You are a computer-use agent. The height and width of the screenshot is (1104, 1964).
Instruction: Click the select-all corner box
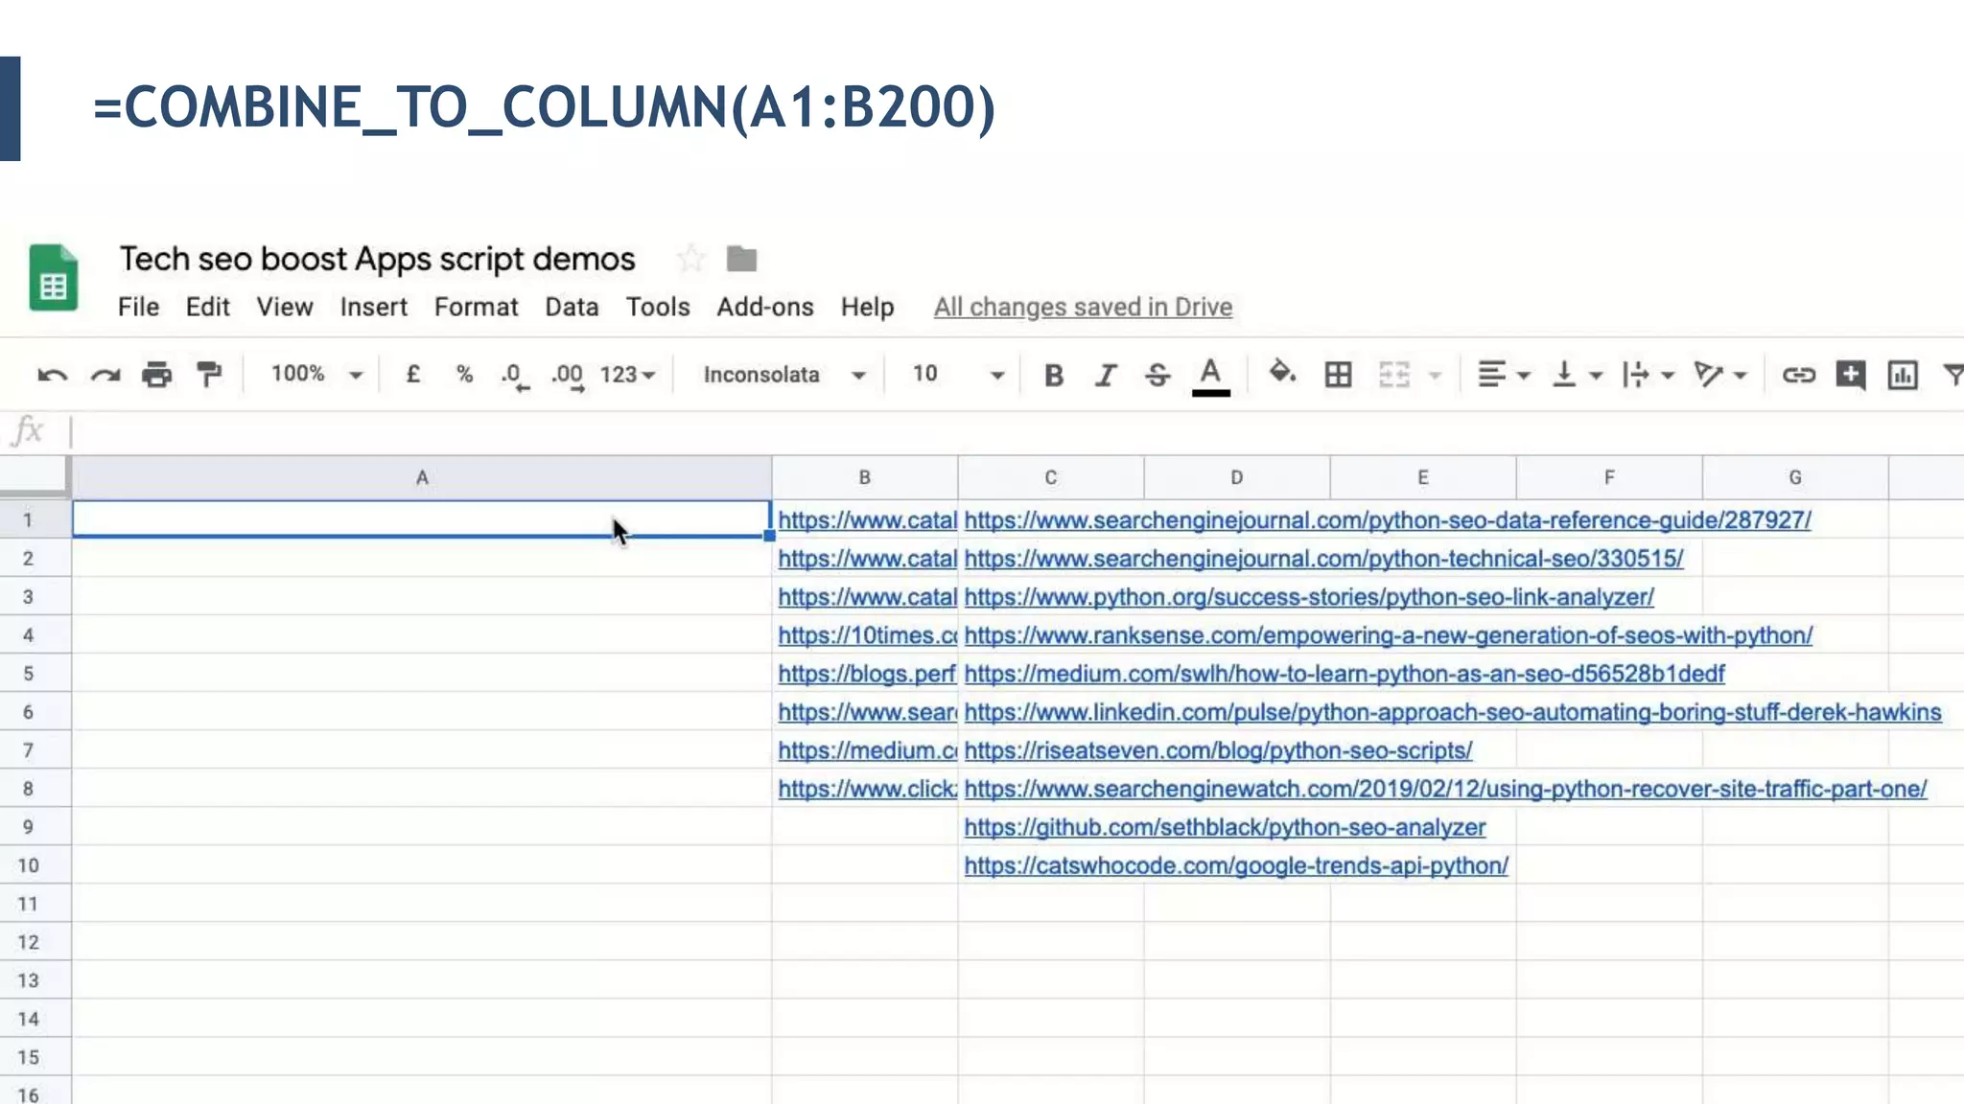[35, 476]
